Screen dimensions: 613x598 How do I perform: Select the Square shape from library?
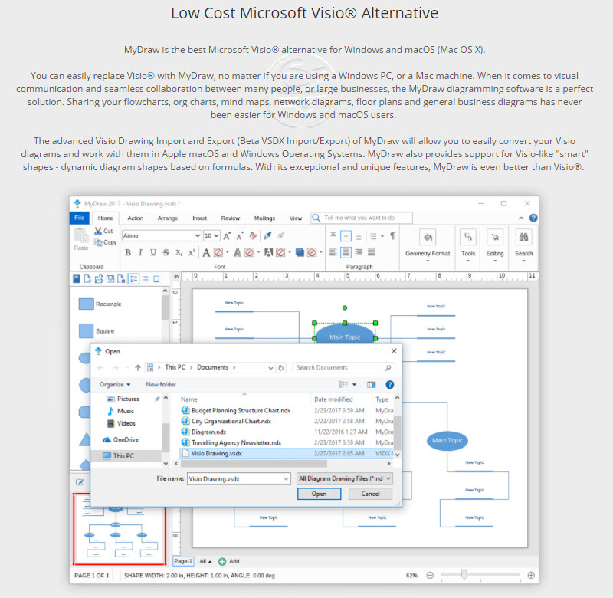[x=97, y=331]
